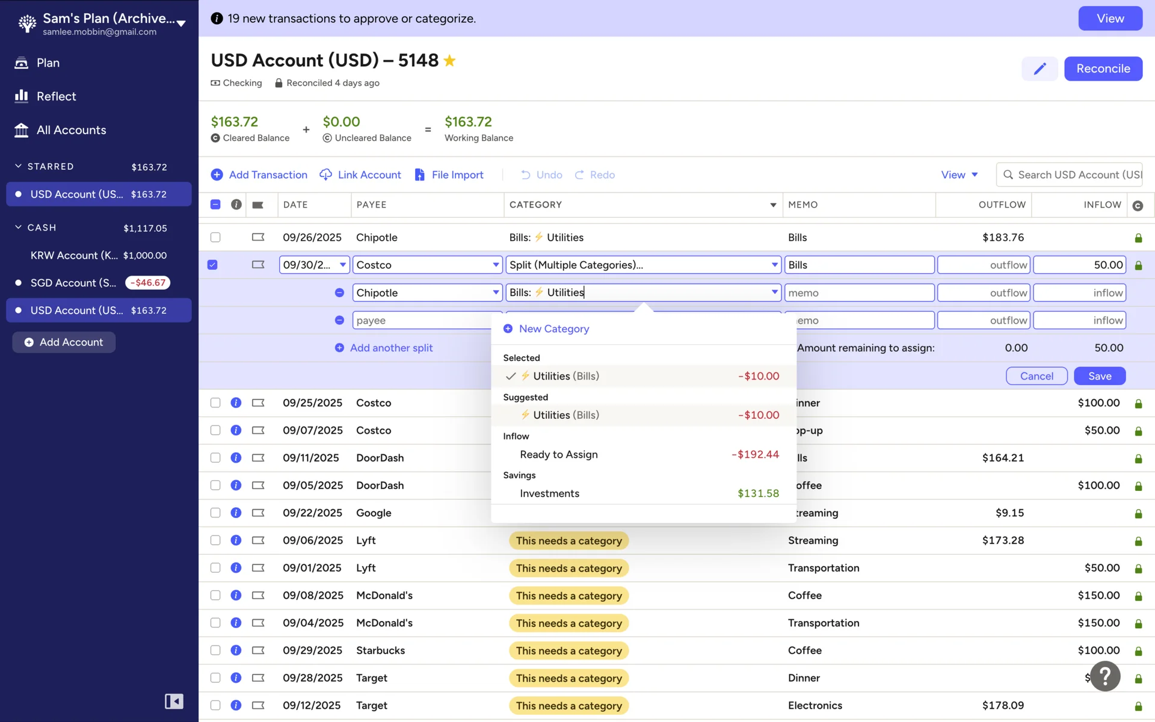Image resolution: width=1155 pixels, height=722 pixels.
Task: Click the favorite star beside account title
Action: 449,61
